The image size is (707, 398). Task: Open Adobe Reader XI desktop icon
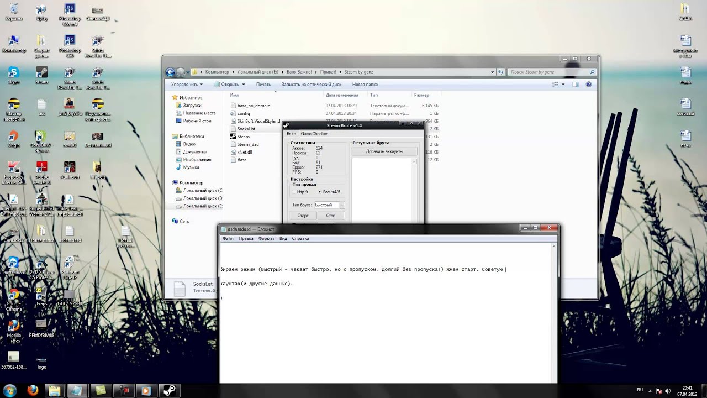click(x=41, y=172)
